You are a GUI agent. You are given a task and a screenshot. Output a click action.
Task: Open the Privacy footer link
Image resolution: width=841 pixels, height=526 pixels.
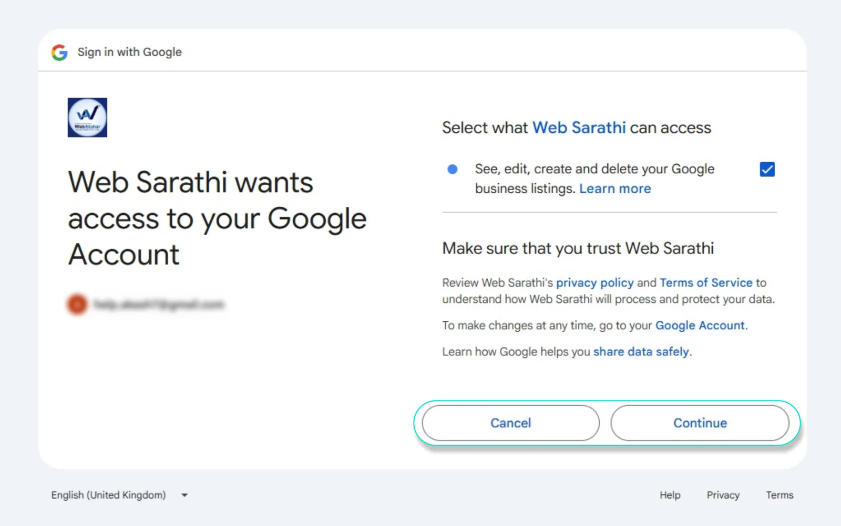pos(723,495)
